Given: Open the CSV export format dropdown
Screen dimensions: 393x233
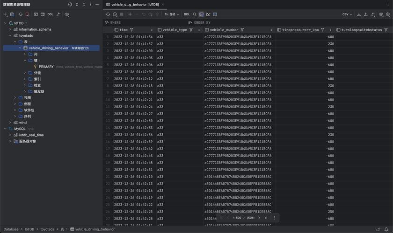Looking at the screenshot, I should pyautogui.click(x=347, y=14).
